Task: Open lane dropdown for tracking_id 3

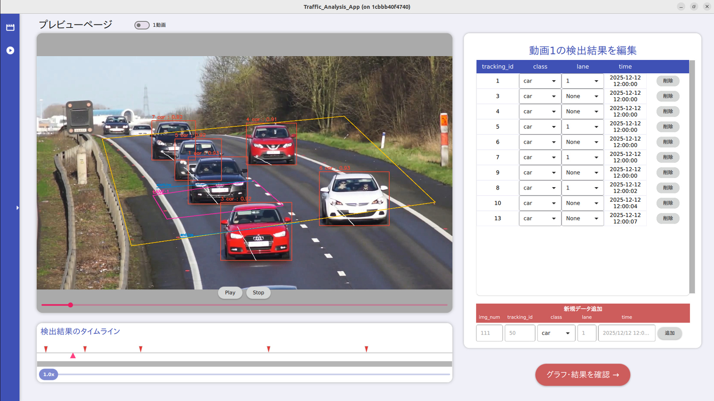Action: coord(582,96)
